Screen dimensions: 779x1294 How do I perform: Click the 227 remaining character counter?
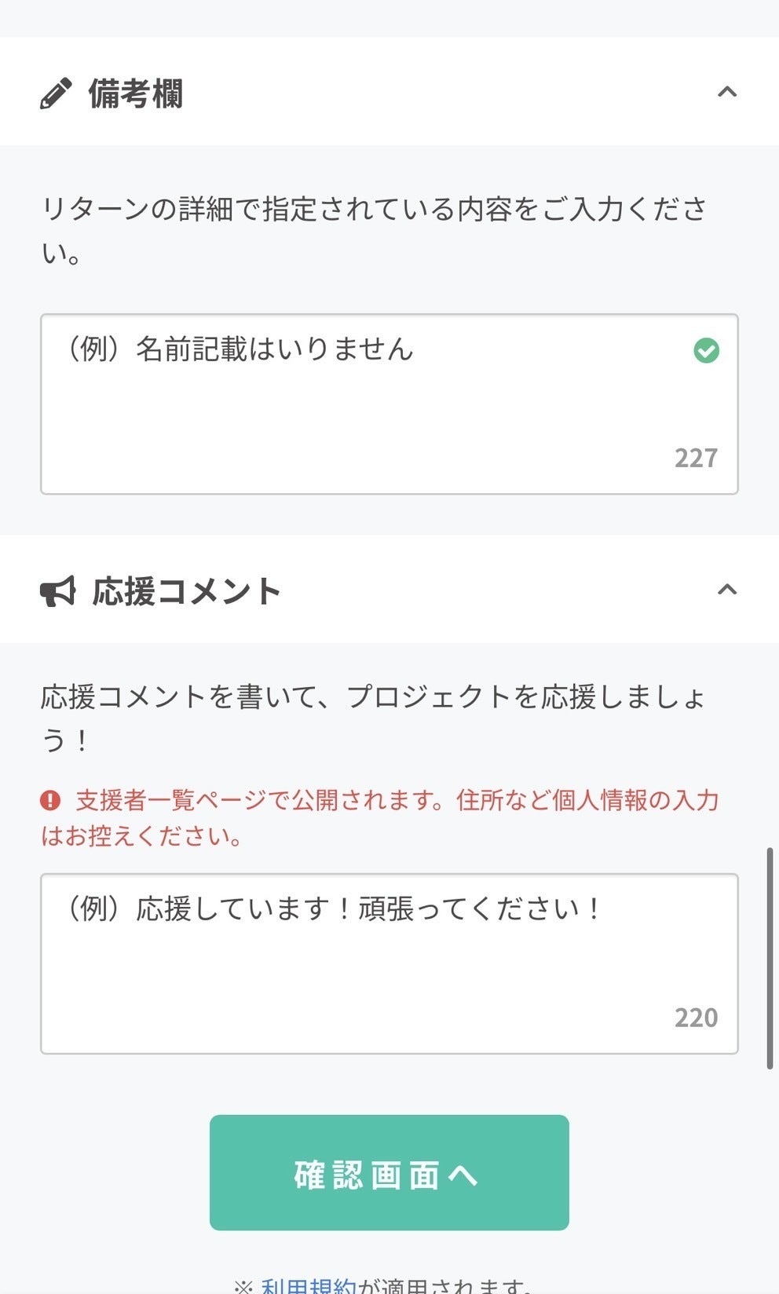(696, 458)
